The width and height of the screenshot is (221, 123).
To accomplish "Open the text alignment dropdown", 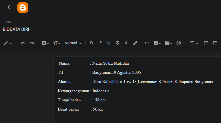I will tap(194, 43).
